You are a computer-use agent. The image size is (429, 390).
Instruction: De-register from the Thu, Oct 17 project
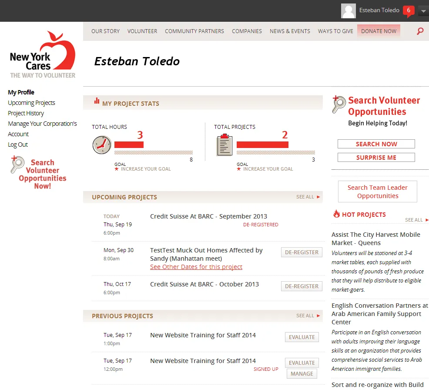pyautogui.click(x=302, y=286)
